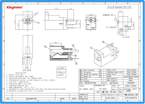Click the phone number 0755-83044319
Image resolution: width=145 pixels, height=104 pixels.
(x=131, y=98)
